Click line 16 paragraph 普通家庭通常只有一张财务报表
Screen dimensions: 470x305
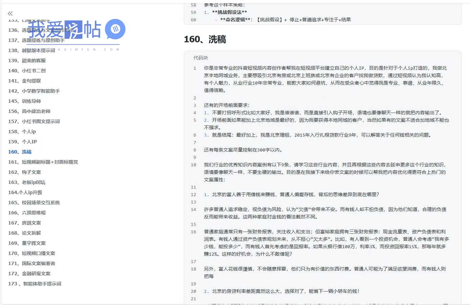coord(326,243)
